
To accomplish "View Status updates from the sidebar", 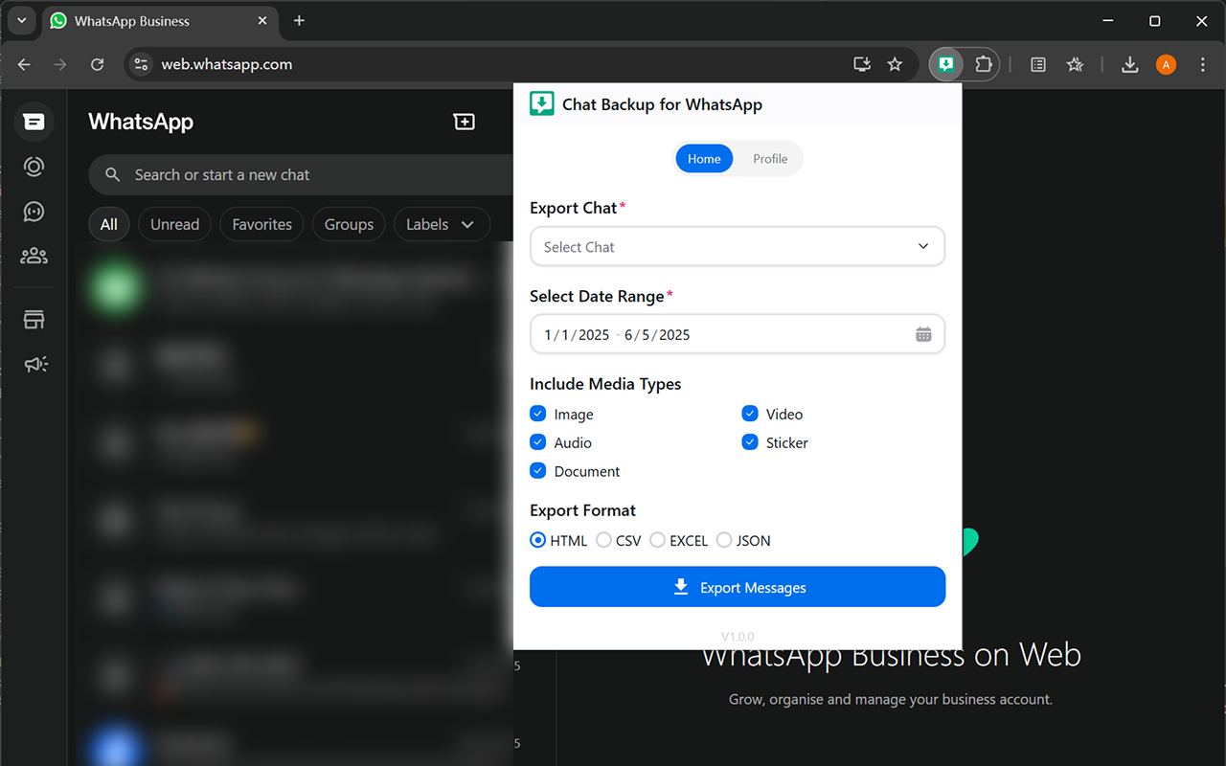I will tap(34, 166).
